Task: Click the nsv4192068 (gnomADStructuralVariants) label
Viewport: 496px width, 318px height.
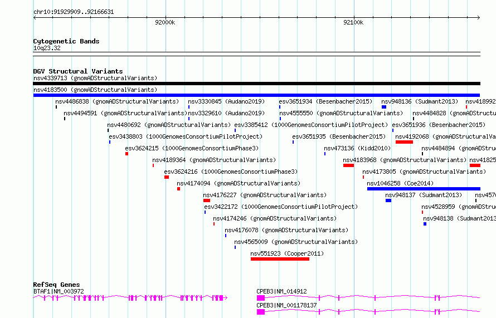Action: coord(446,136)
